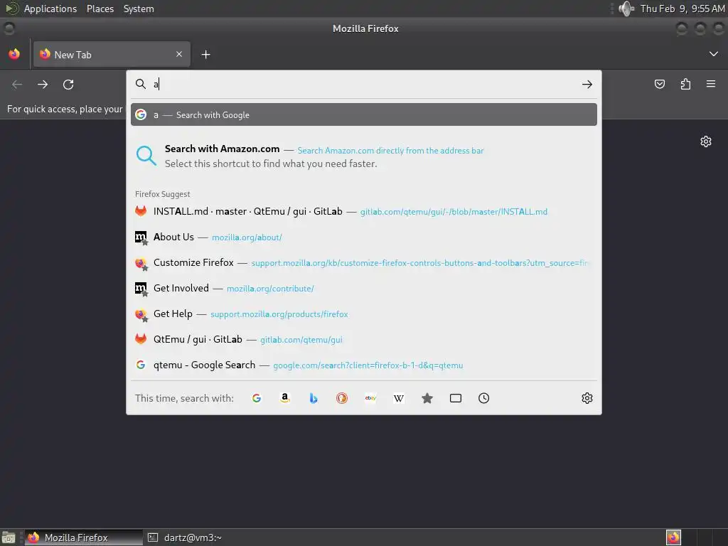The height and width of the screenshot is (546, 728).
Task: Open the Places menu
Action: point(100,9)
